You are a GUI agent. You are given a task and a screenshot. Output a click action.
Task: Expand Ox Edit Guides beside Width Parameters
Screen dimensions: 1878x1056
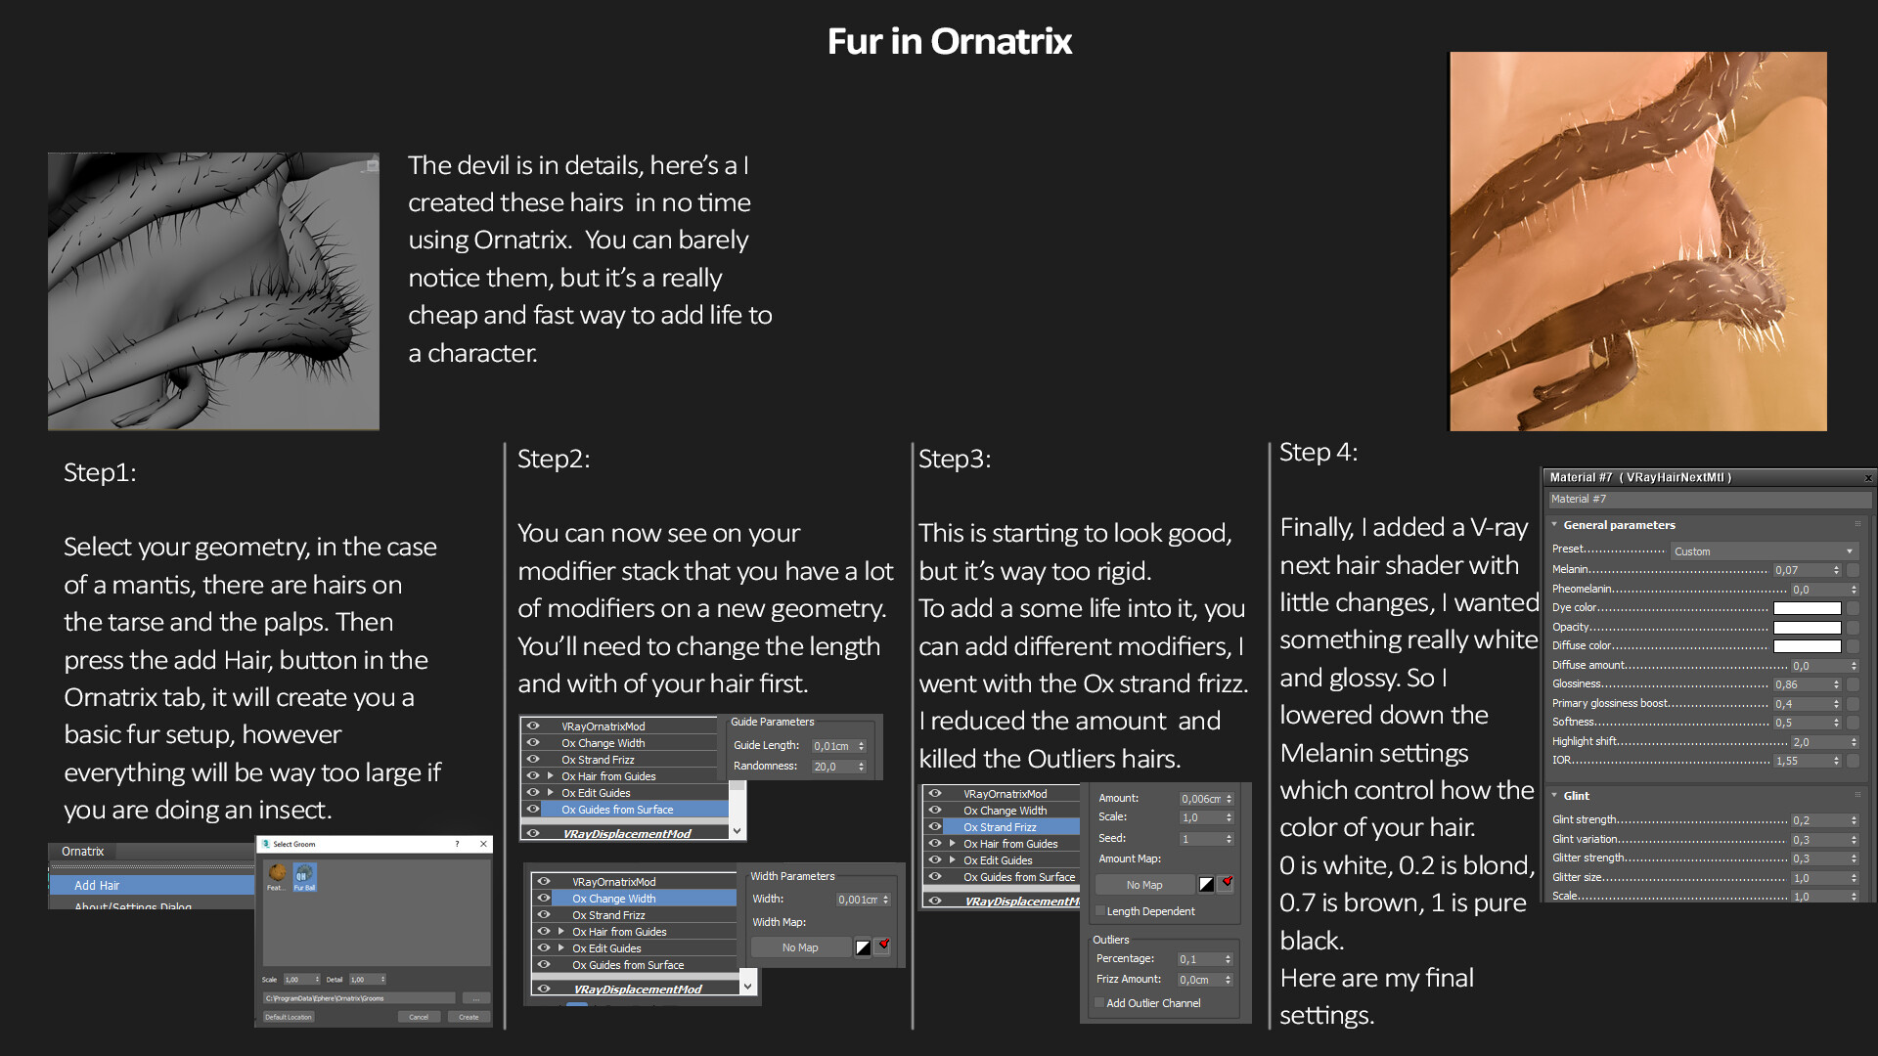pyautogui.click(x=561, y=948)
